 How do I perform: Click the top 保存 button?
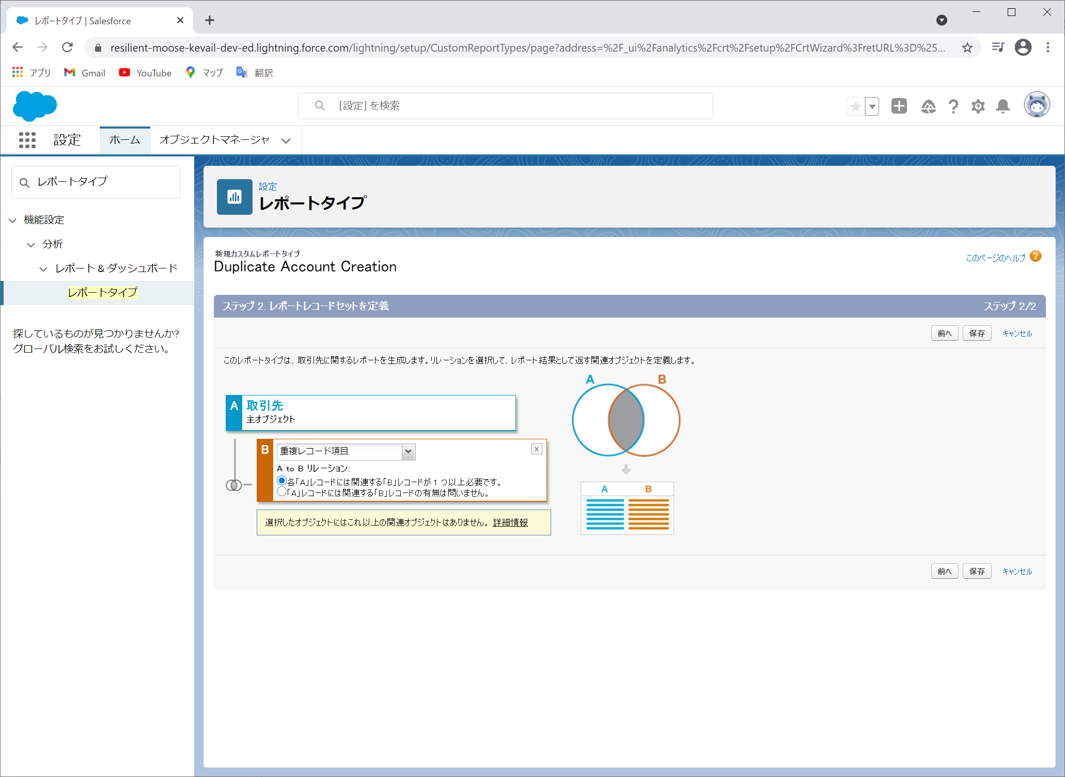pyautogui.click(x=976, y=333)
